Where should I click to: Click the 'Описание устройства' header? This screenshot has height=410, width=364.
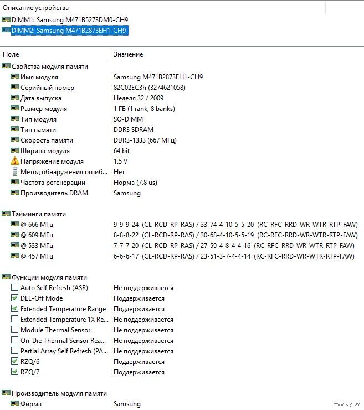pos(36,8)
